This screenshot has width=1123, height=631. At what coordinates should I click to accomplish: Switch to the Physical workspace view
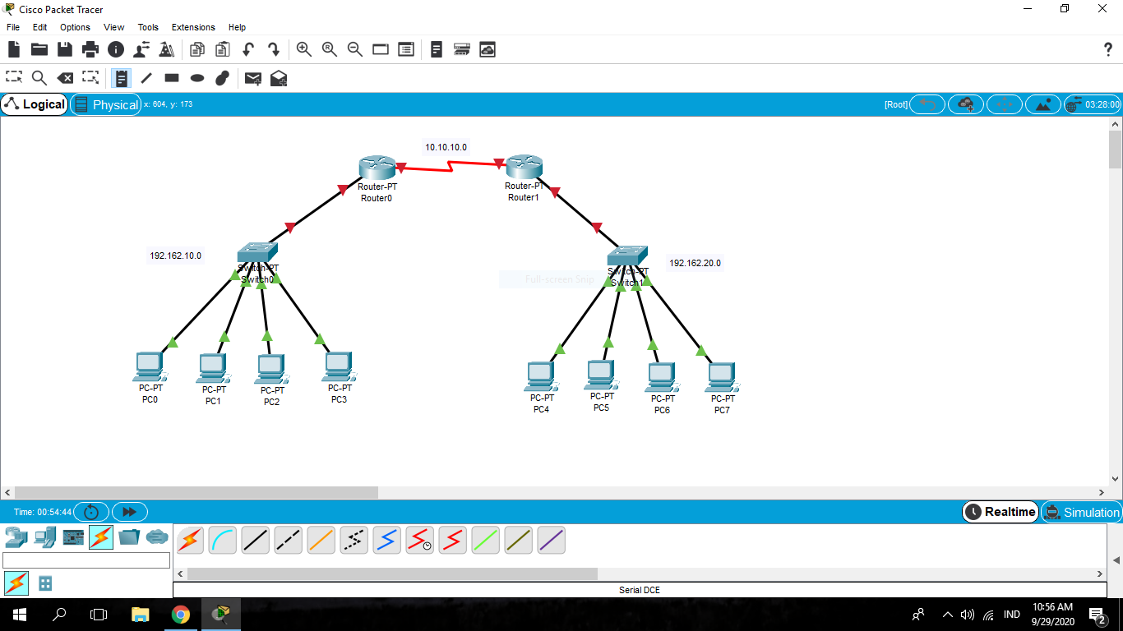coord(105,104)
